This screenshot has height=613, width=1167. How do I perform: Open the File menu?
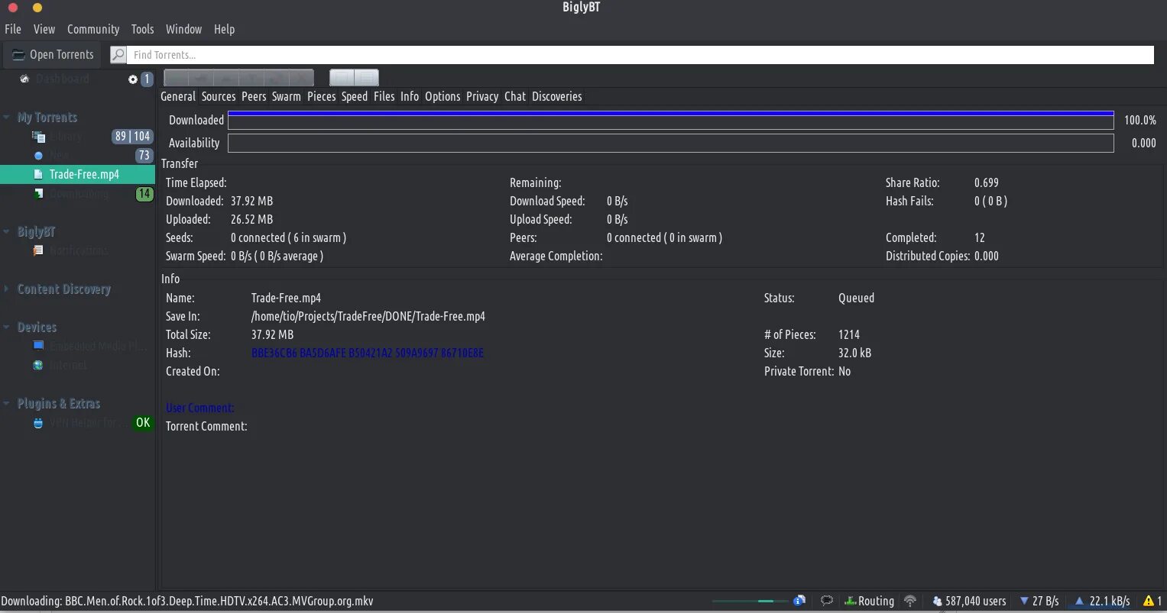tap(13, 29)
